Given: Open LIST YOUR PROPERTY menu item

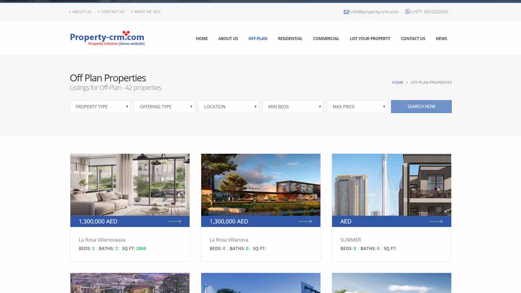Looking at the screenshot, I should [370, 39].
